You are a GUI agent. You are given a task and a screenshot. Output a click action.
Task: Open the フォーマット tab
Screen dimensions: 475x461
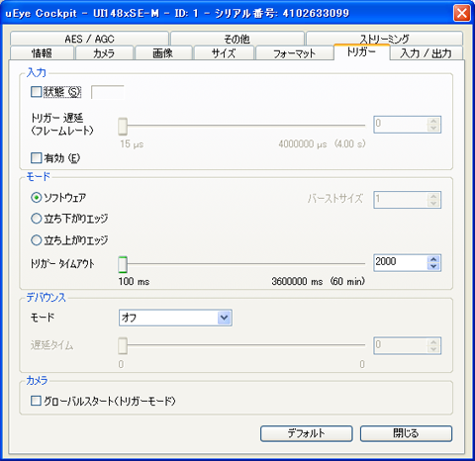(x=294, y=53)
